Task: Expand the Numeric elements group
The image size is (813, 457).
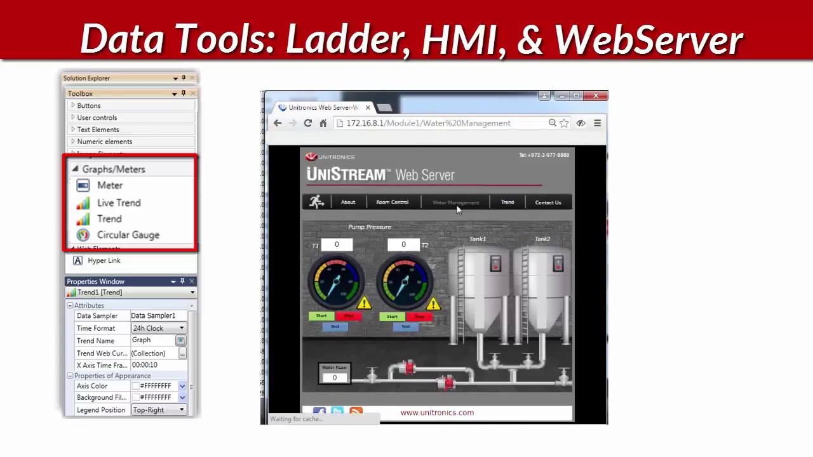Action: click(72, 142)
